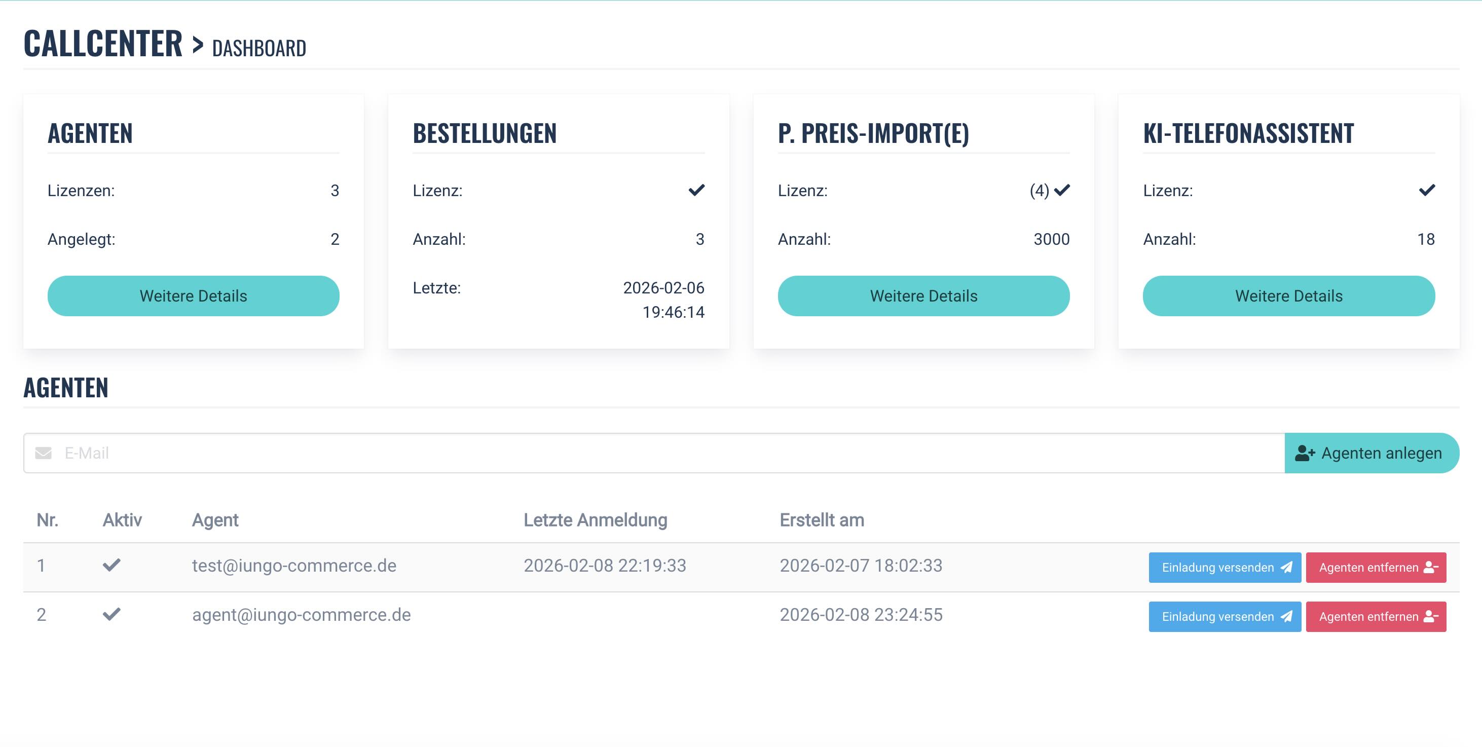Click the Letzte Anmeldung column header
Viewport: 1482px width, 747px height.
tap(595, 520)
